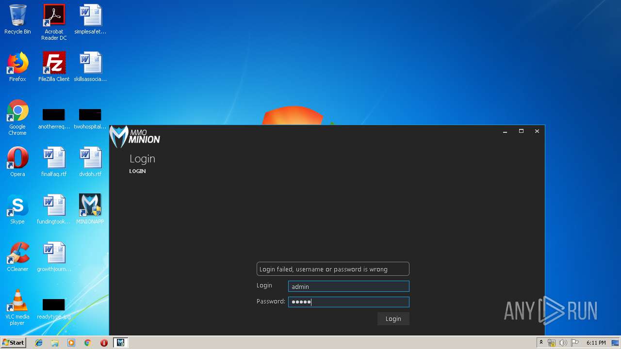Click the Login heading text
621x349 pixels.
pyautogui.click(x=142, y=159)
